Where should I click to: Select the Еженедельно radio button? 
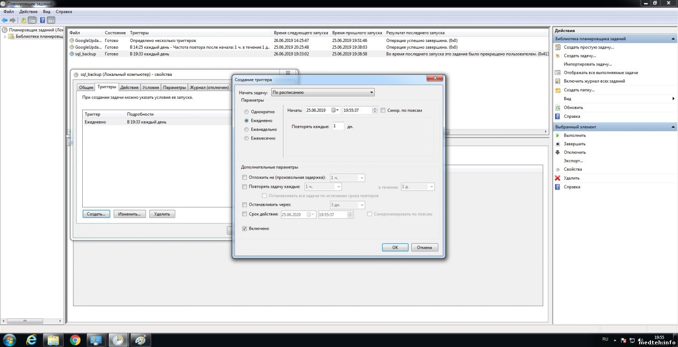pyautogui.click(x=246, y=130)
